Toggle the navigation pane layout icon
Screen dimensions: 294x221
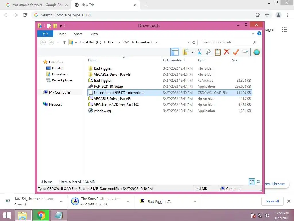coord(175,52)
